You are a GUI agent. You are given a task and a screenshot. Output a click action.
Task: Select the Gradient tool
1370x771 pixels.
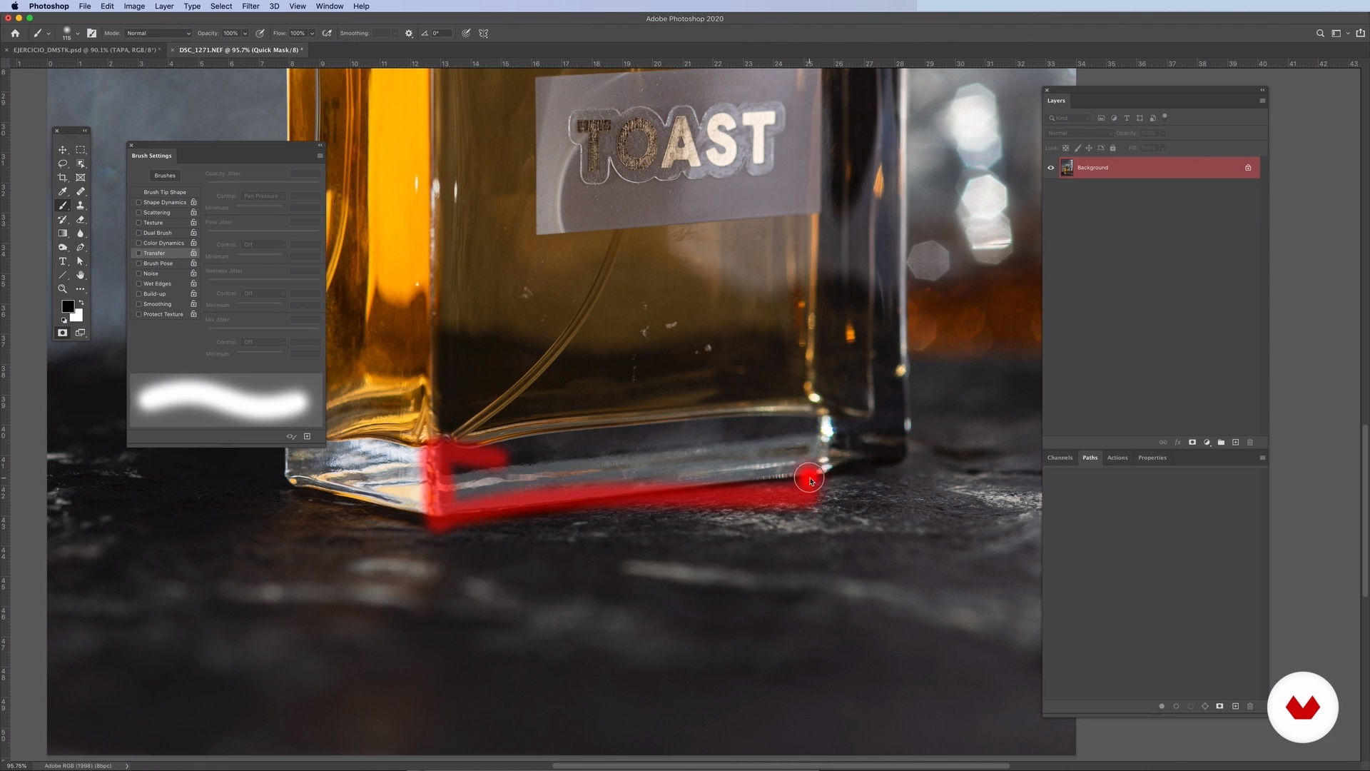point(63,233)
